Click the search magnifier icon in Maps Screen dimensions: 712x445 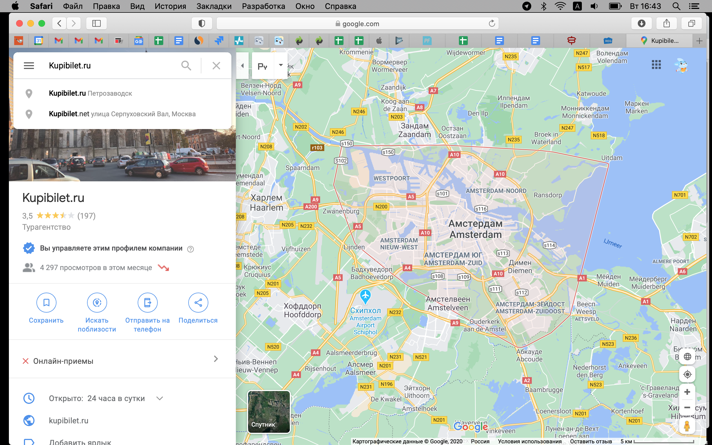pos(186,65)
